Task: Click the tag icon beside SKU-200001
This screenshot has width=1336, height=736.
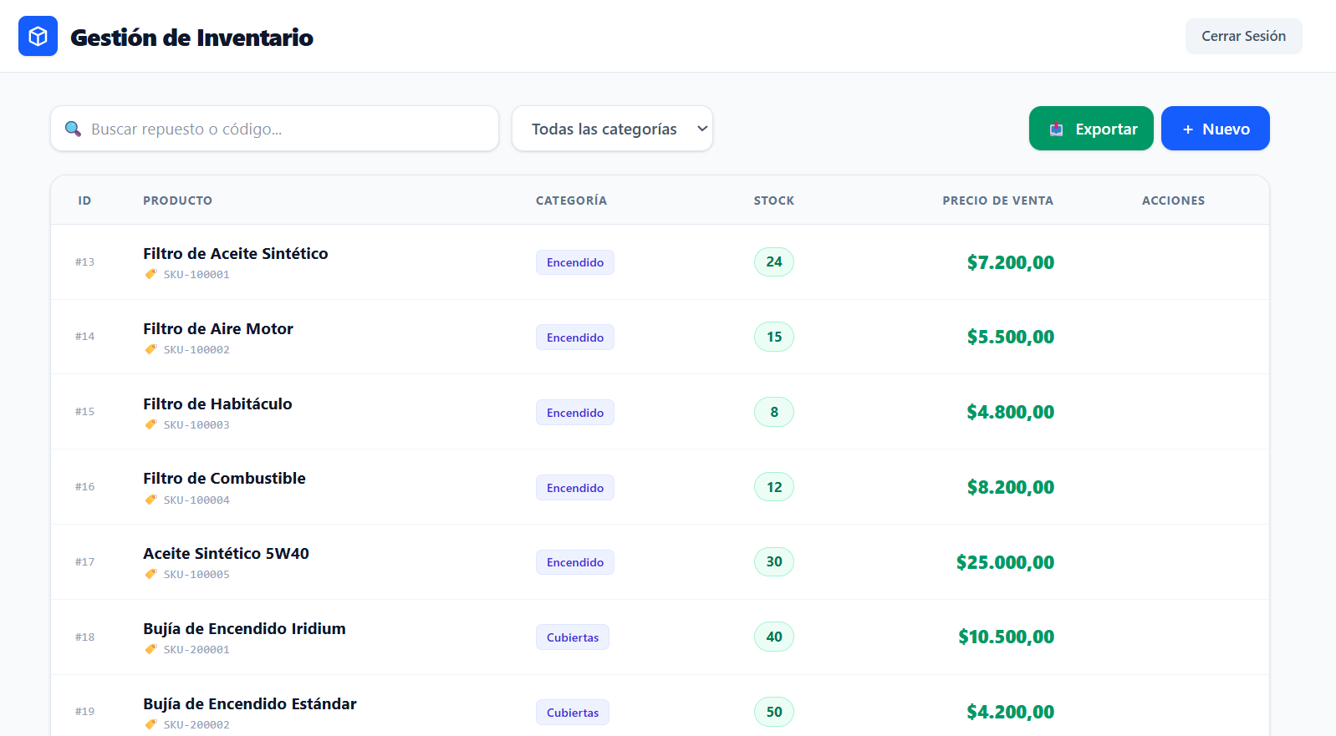Action: pos(150,649)
